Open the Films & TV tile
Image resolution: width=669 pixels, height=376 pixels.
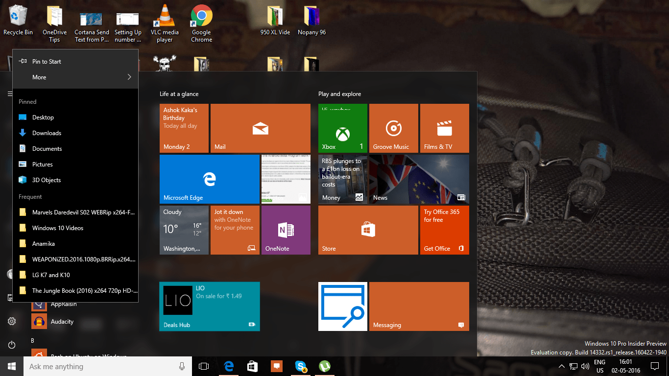point(445,128)
